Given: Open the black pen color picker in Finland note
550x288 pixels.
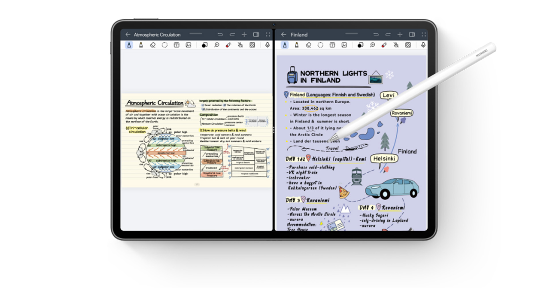Looking at the screenshot, I should point(360,45).
